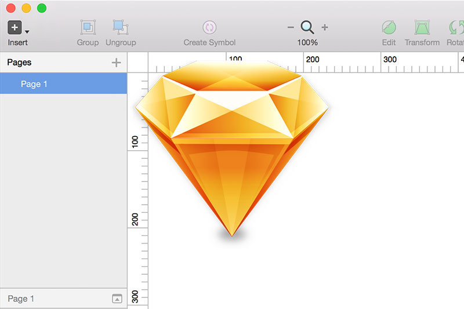Click the 300 mark on vertical ruler
Viewport: 464px width, 309px height.
[x=135, y=297]
